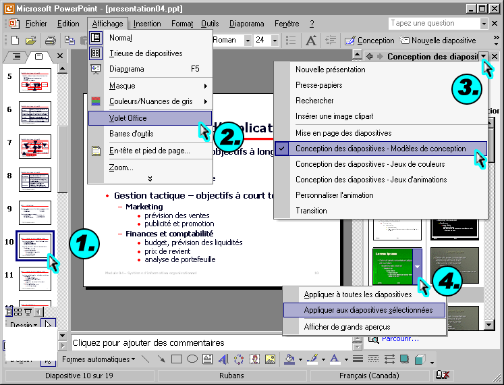Click the Open folder icon

click(x=30, y=41)
